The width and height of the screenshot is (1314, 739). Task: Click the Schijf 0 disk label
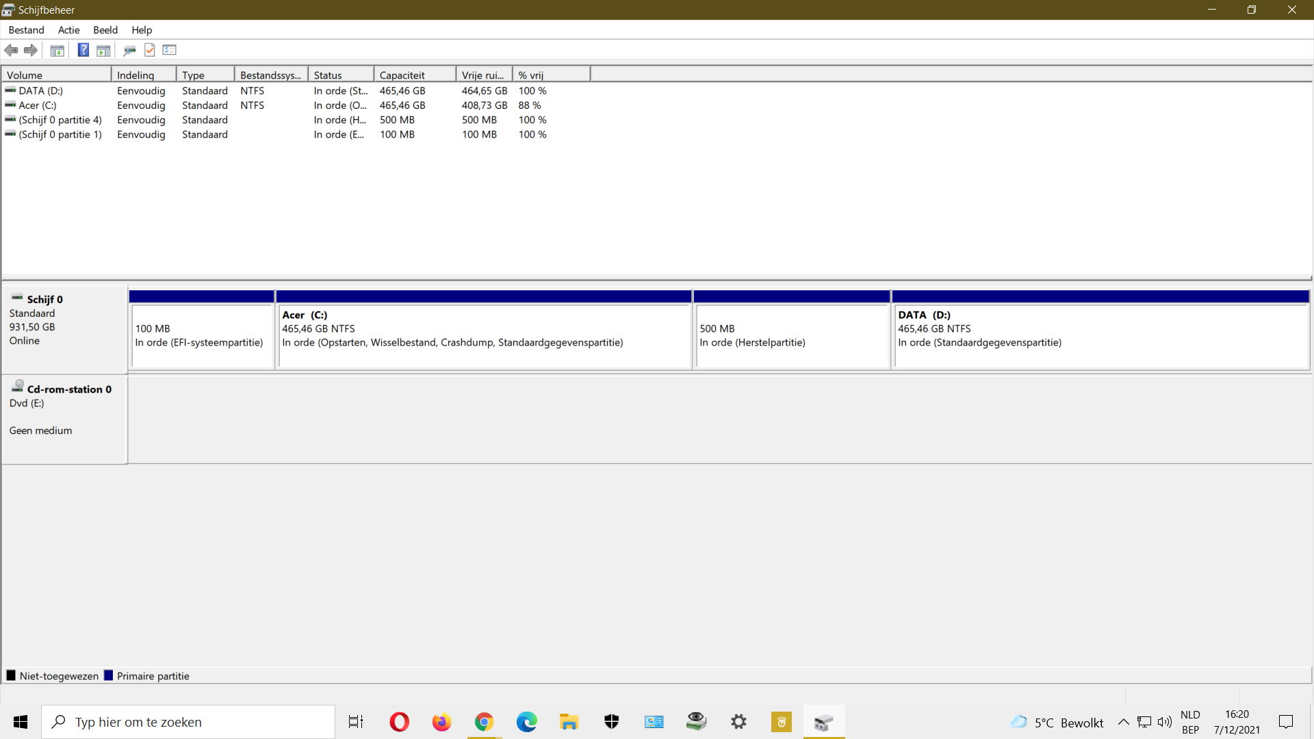coord(45,300)
